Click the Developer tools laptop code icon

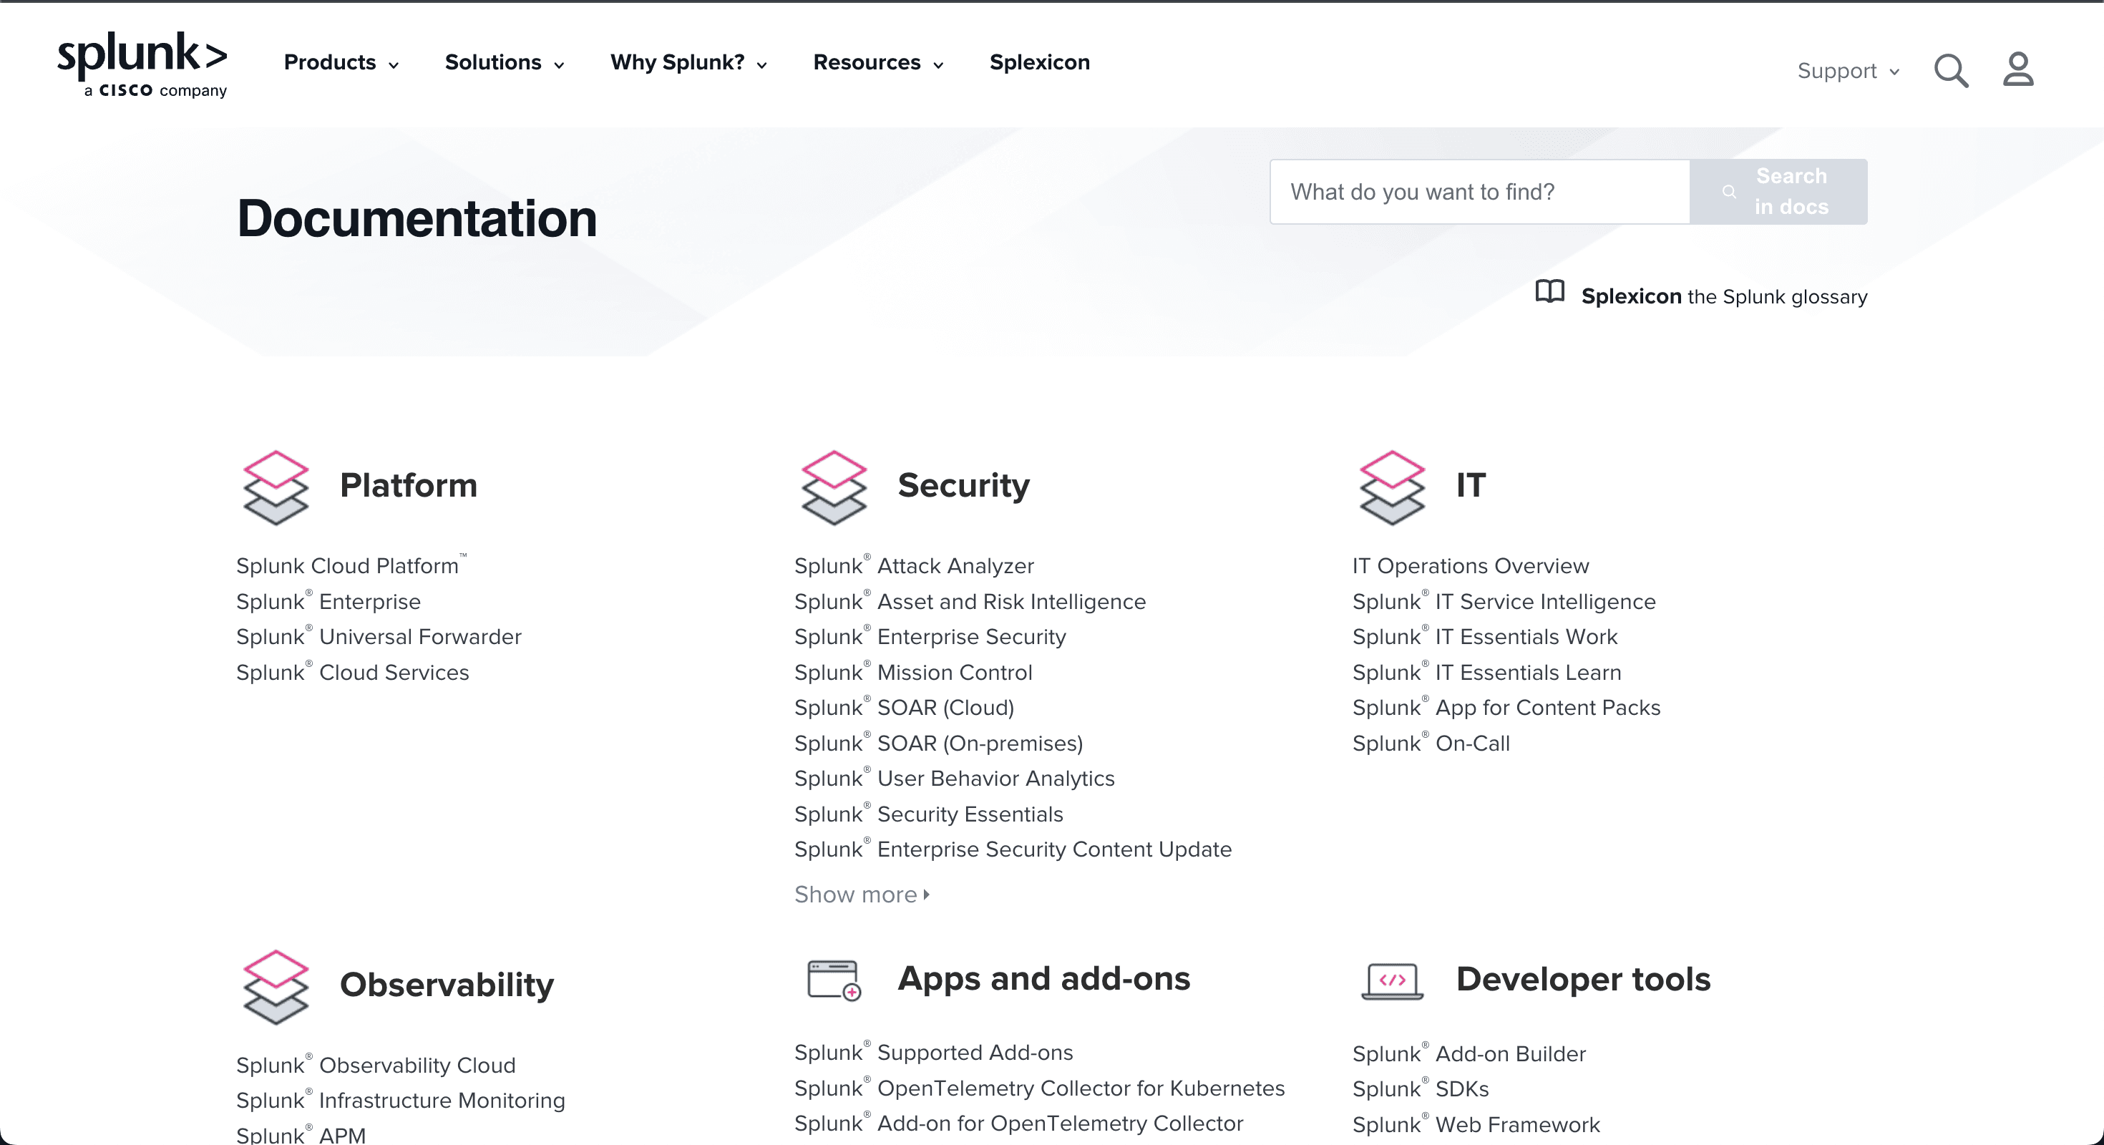click(x=1392, y=980)
